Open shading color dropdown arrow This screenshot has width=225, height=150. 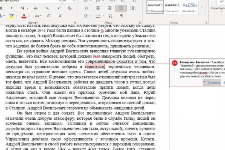[91, 16]
